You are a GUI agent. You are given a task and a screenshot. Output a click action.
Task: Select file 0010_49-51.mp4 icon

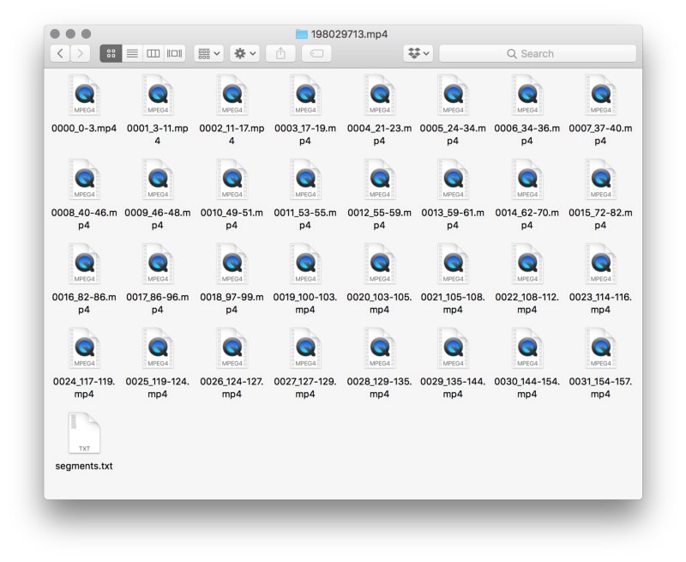click(x=232, y=179)
